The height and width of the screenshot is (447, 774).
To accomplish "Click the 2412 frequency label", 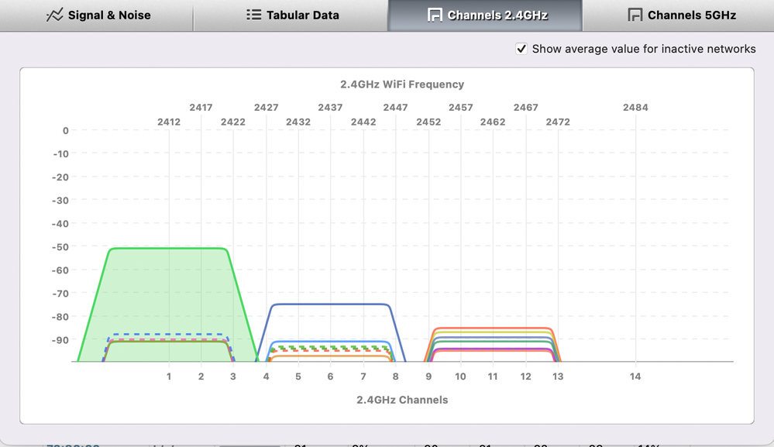I will pos(168,122).
